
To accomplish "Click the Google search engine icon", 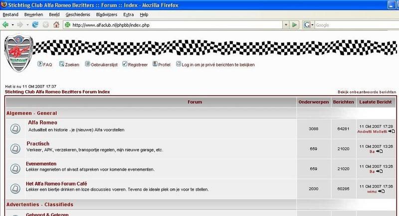I will (x=307, y=25).
